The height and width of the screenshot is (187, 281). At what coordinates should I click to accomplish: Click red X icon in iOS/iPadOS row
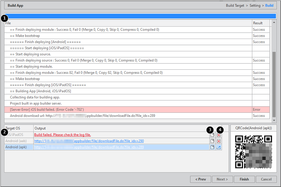coord(219,135)
